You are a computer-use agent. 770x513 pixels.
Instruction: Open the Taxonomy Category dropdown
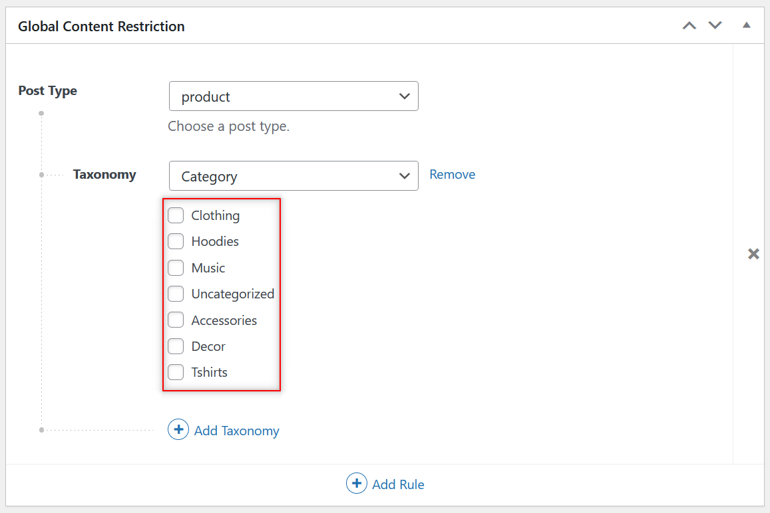coord(293,175)
